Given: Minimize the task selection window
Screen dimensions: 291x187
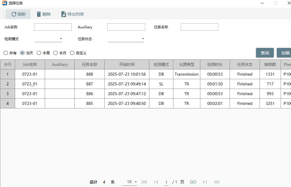Looking at the screenshot, I should click(262, 3).
